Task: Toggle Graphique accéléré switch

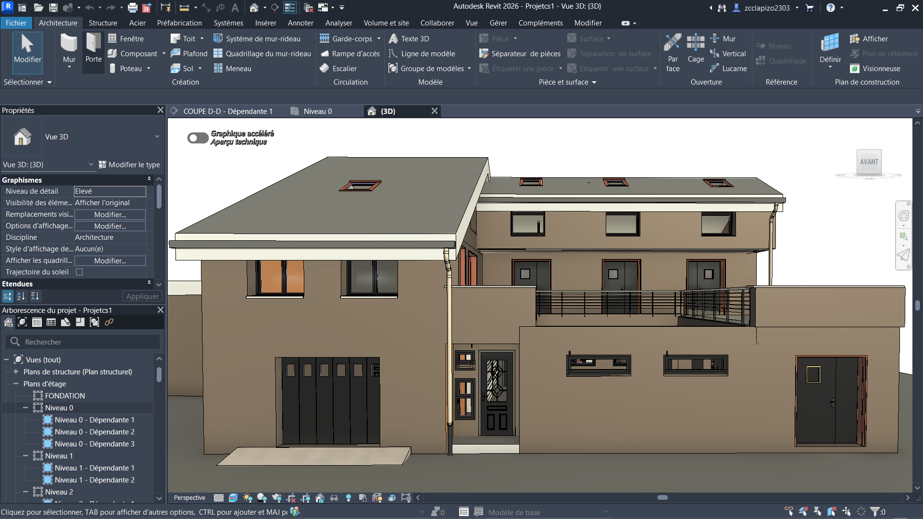Action: tap(198, 138)
